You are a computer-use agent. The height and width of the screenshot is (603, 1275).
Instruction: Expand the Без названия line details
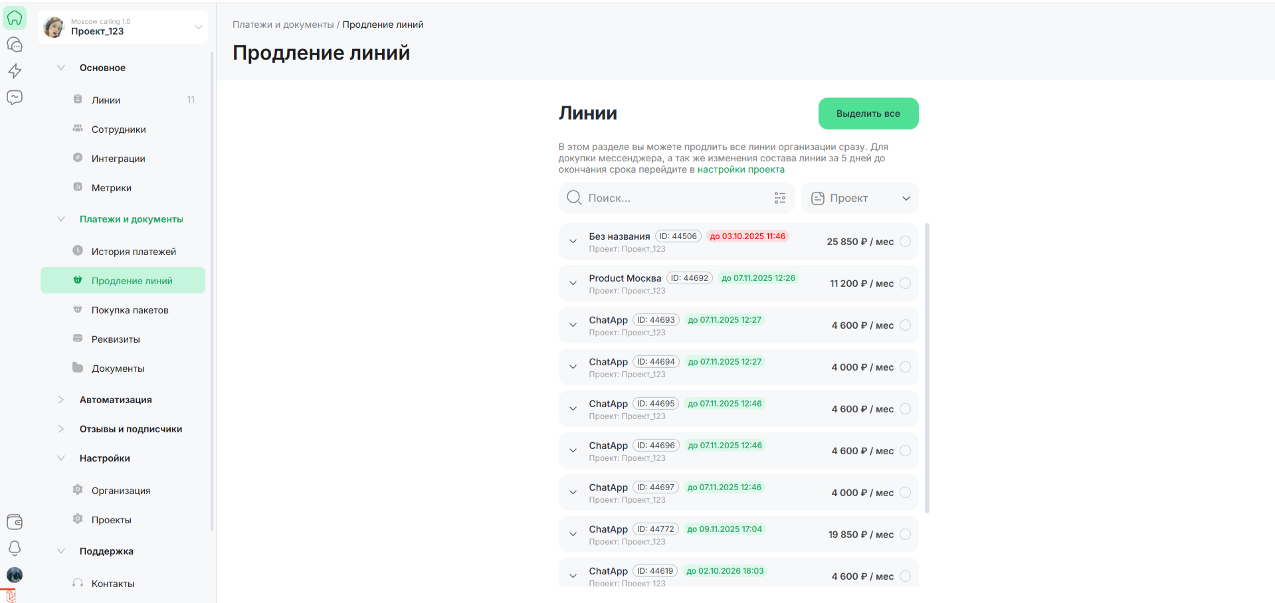(573, 242)
